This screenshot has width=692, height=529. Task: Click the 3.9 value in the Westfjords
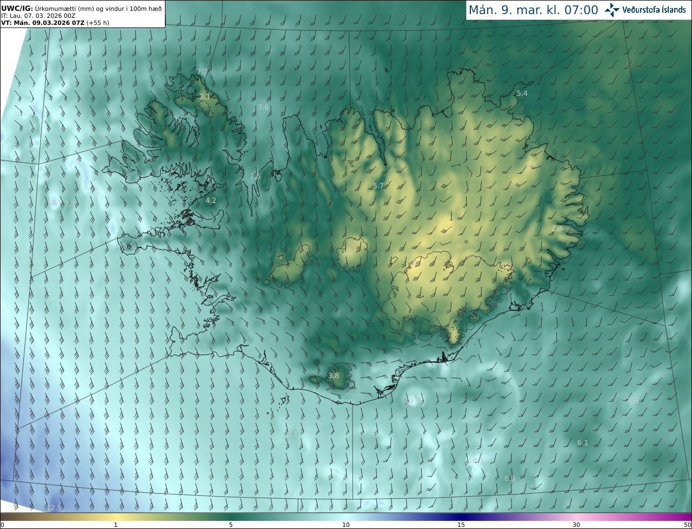point(204,97)
